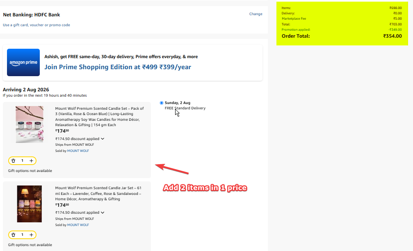Screen dimensions: 413x251
Task: Click quantity value of Candle Jar Set
Action: (23, 235)
